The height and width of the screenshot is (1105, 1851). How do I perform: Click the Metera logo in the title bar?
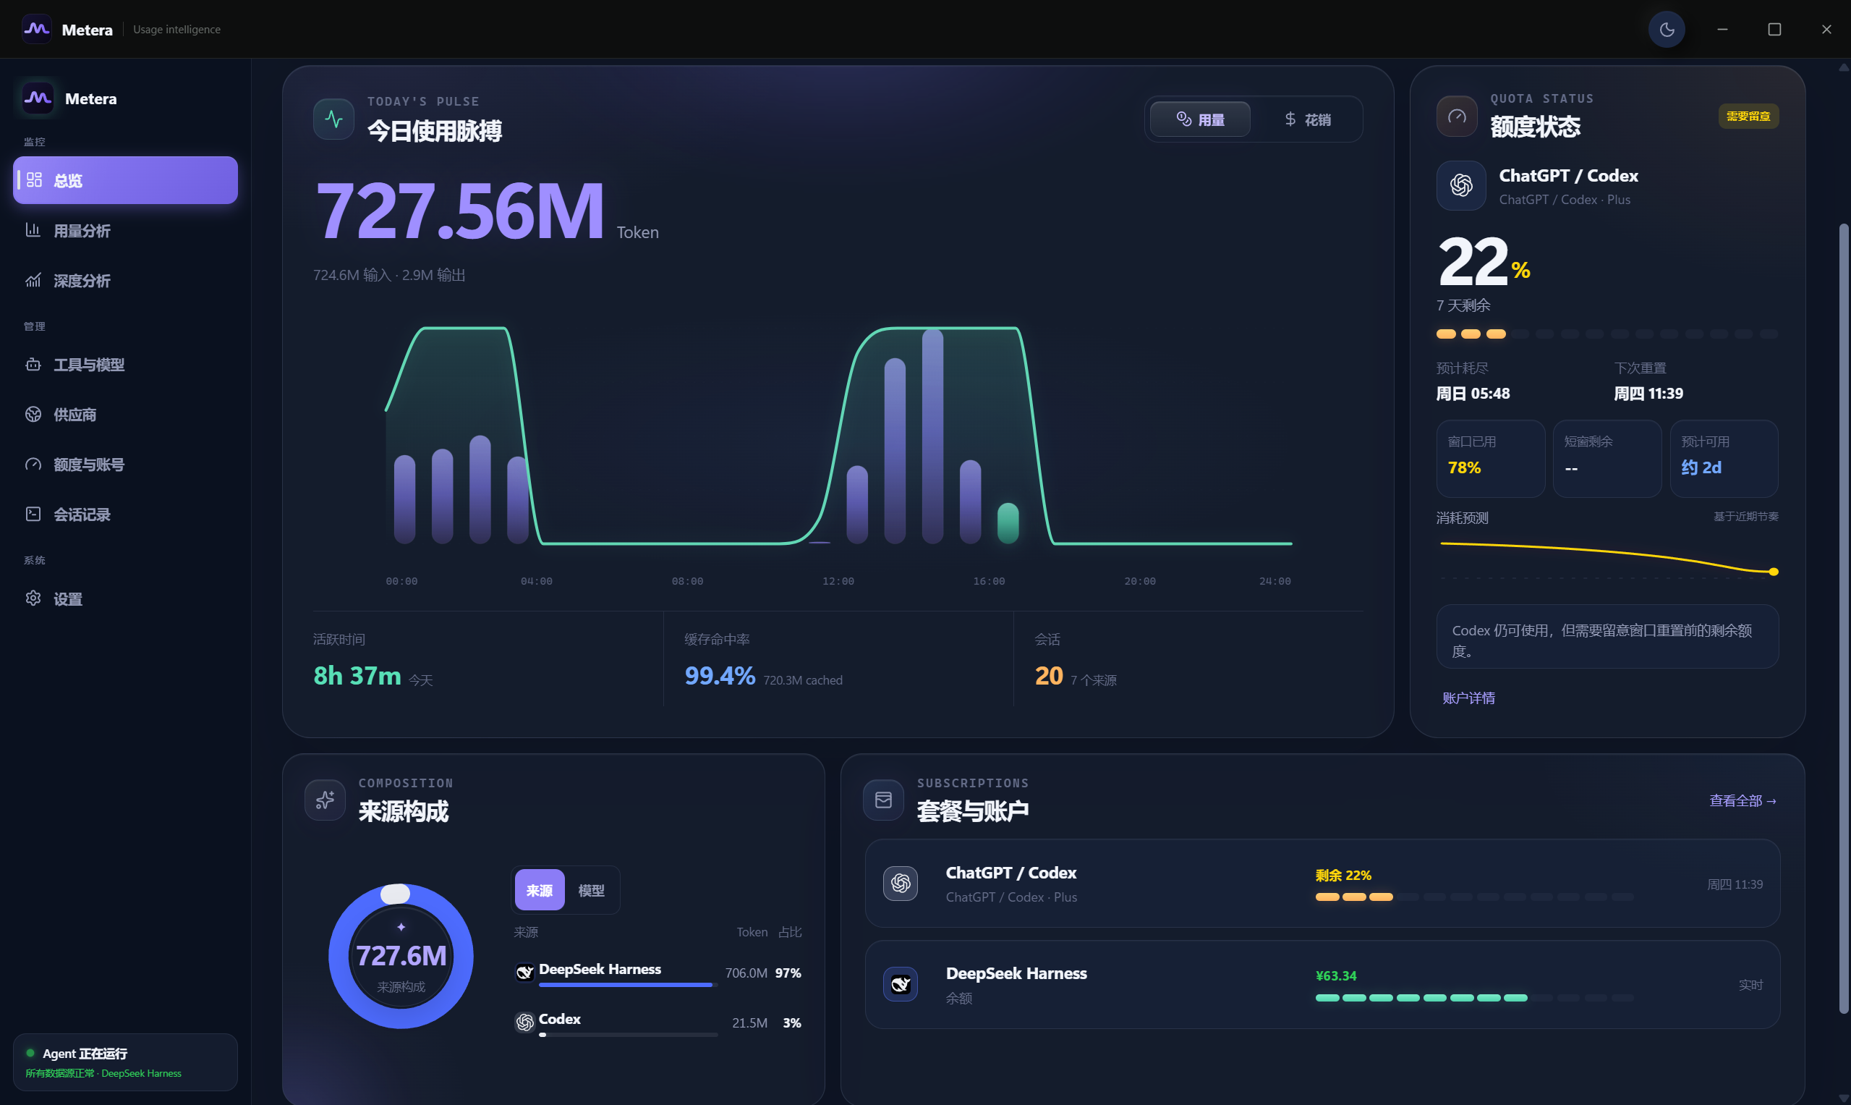pyautogui.click(x=36, y=29)
